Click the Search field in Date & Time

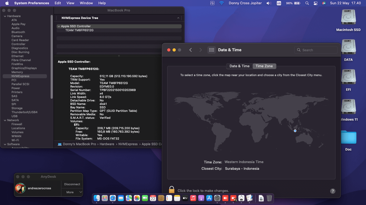click(x=316, y=50)
